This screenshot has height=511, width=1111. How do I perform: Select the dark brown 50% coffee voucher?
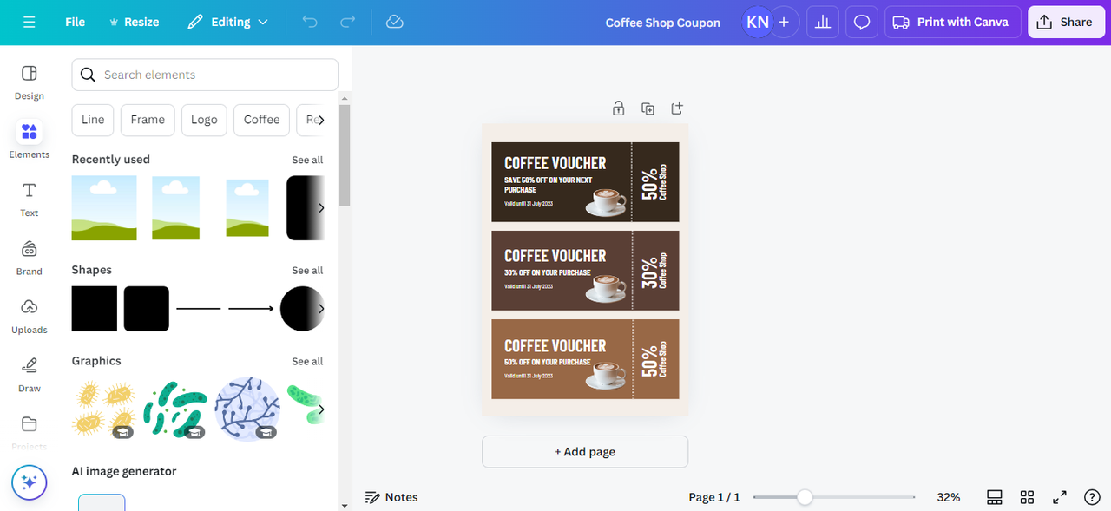pyautogui.click(x=585, y=182)
